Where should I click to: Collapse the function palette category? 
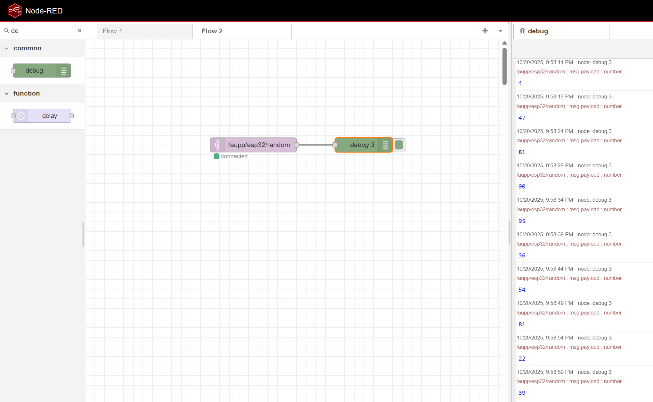coord(7,93)
